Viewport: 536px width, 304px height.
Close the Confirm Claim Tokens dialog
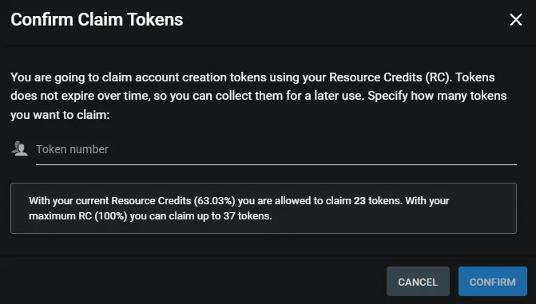point(516,19)
